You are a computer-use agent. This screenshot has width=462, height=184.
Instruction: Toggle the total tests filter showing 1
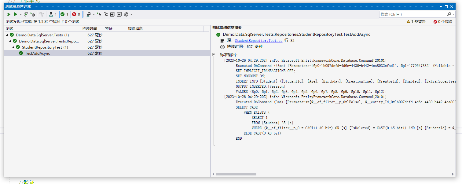(53, 14)
